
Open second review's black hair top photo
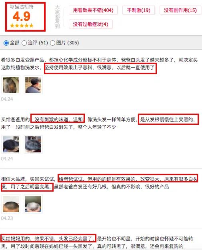point(11,144)
